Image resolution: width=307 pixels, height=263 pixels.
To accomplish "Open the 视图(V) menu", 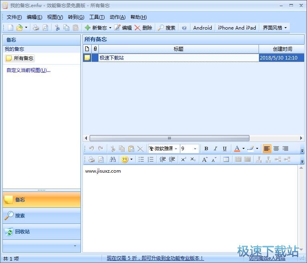I will click(55, 17).
